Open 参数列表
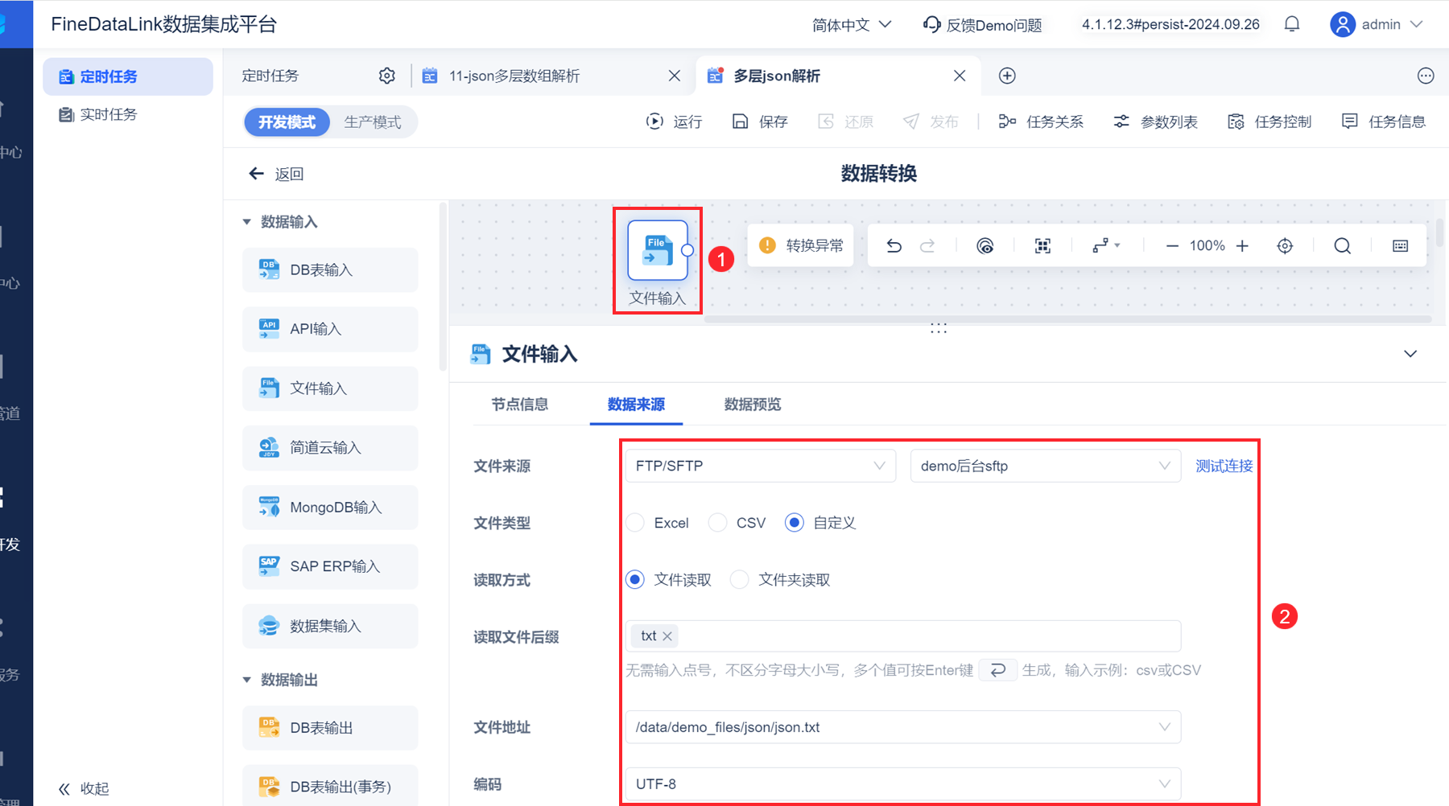The height and width of the screenshot is (806, 1449). pos(1155,121)
